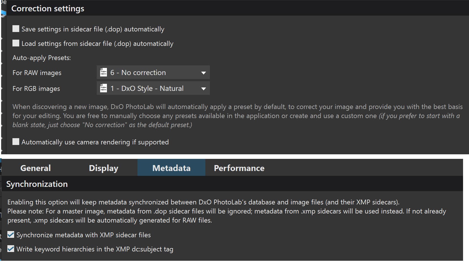Click the 'Auto-apply Presets:' label

coord(42,58)
